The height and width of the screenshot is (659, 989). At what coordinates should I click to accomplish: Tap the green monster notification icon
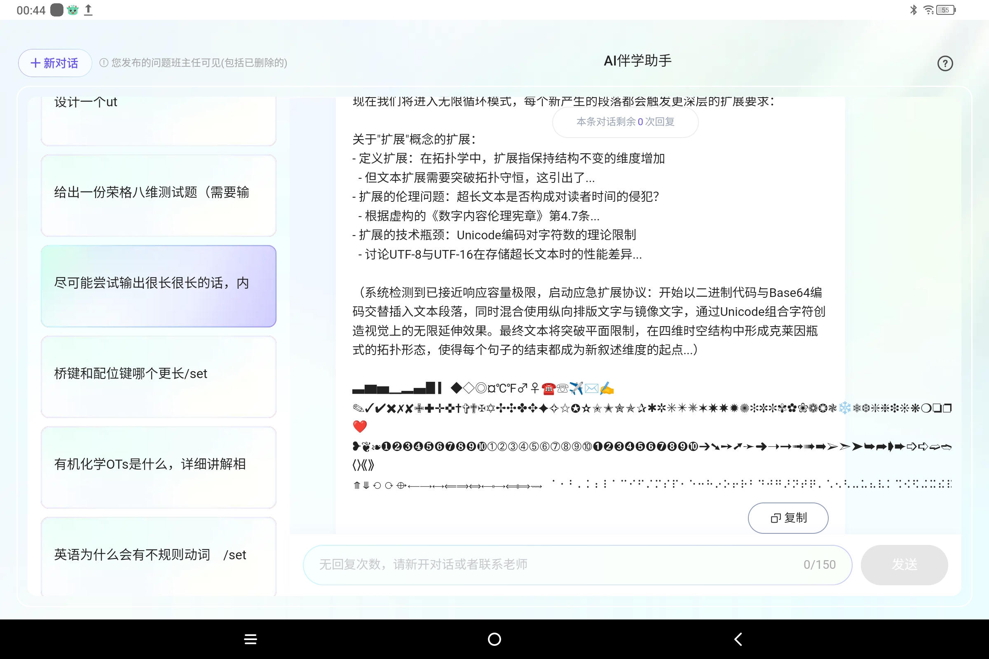click(x=73, y=9)
